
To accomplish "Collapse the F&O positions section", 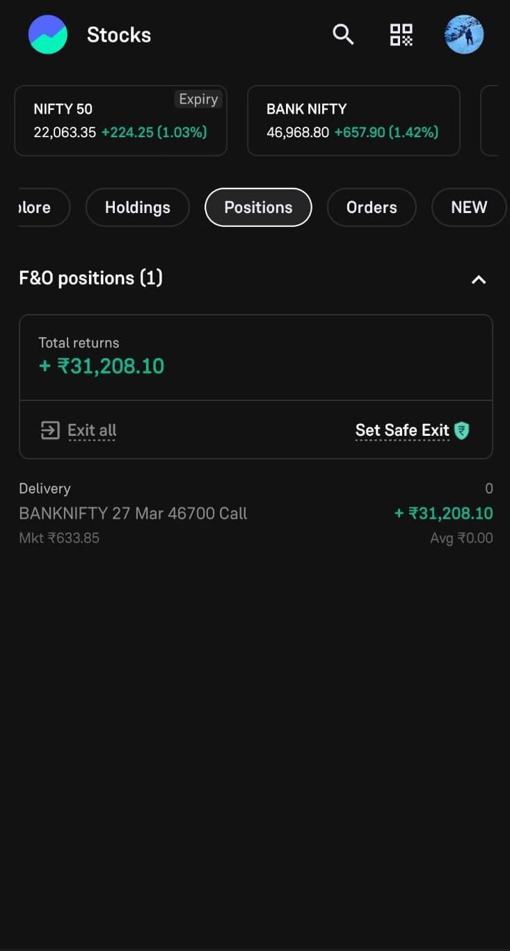I will pos(479,280).
